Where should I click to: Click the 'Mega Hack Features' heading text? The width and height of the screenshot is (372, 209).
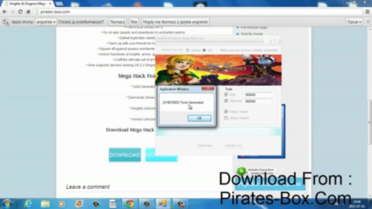pos(137,76)
